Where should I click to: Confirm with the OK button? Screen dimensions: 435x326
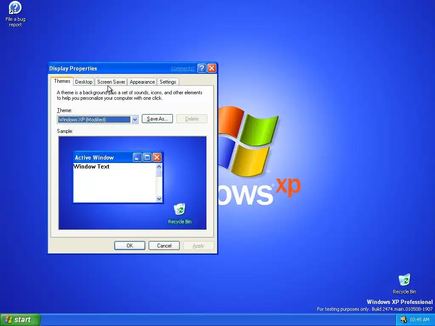point(130,246)
